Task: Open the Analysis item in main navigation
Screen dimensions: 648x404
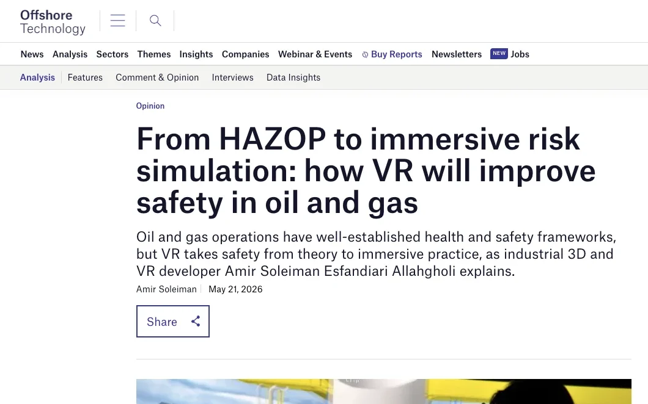Action: (70, 54)
